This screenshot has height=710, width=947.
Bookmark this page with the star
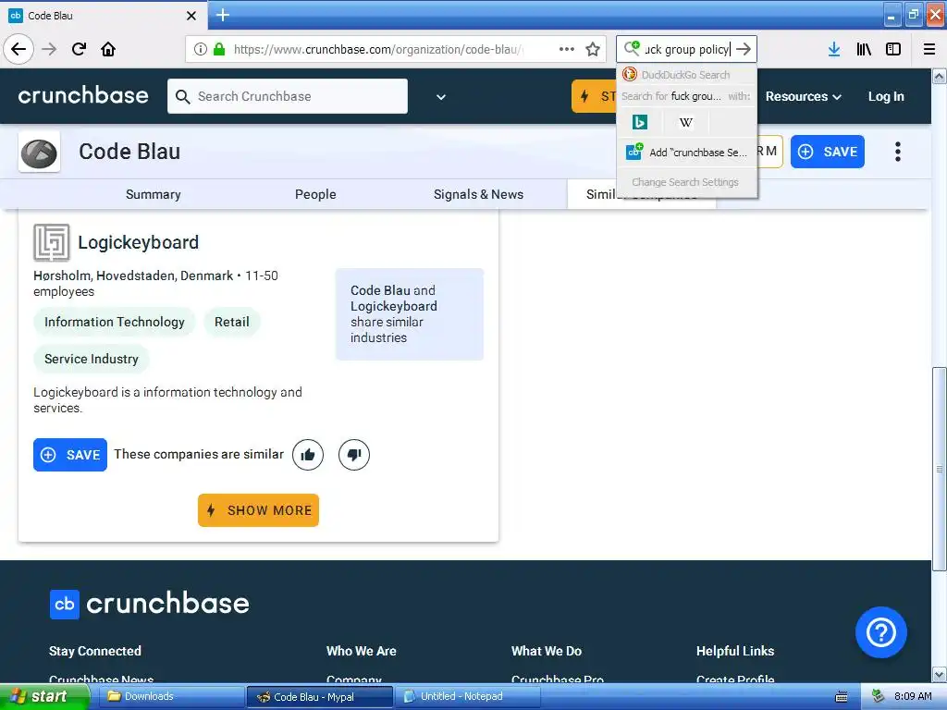[x=593, y=50]
